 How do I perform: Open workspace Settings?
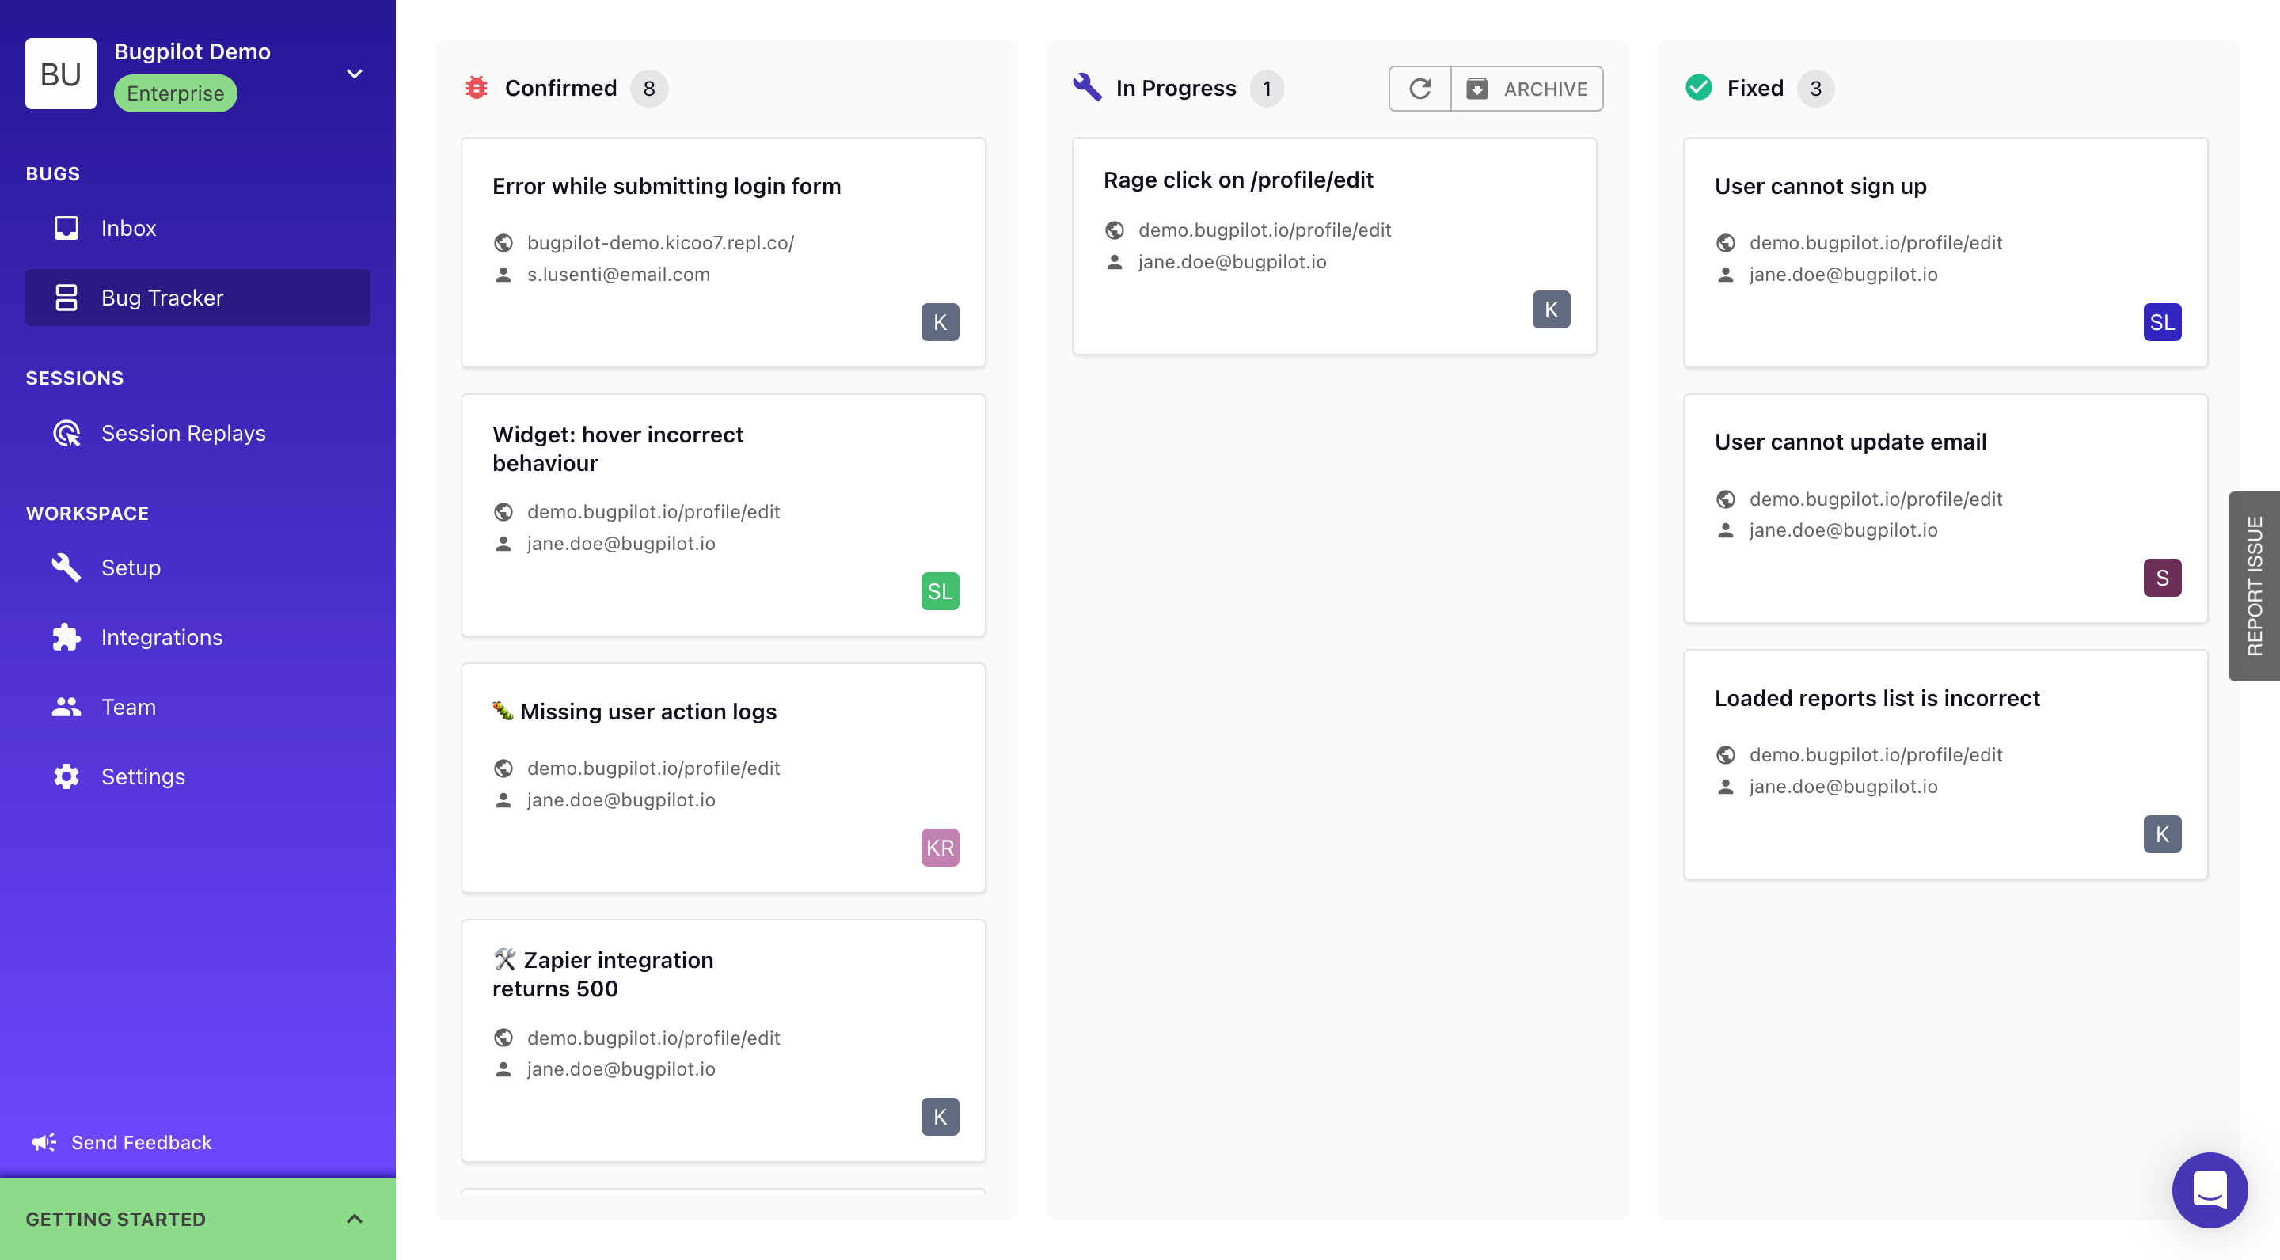197,777
